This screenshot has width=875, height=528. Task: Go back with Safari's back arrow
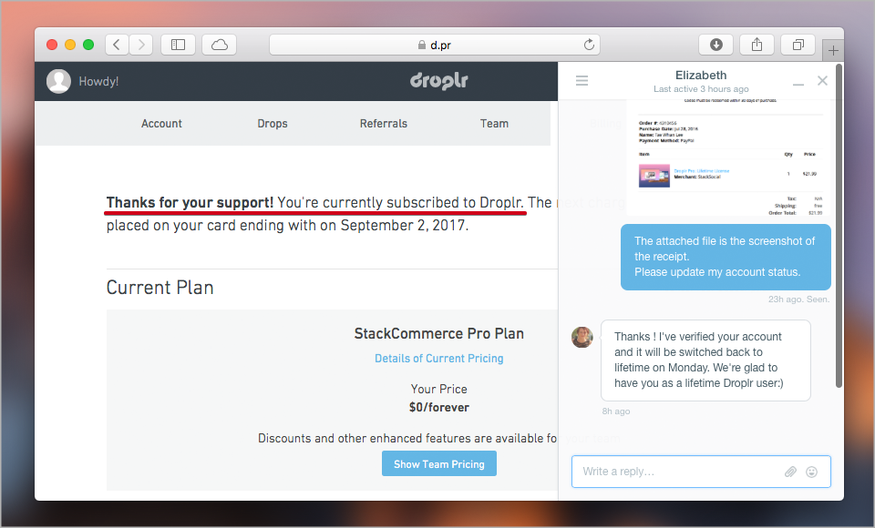117,45
